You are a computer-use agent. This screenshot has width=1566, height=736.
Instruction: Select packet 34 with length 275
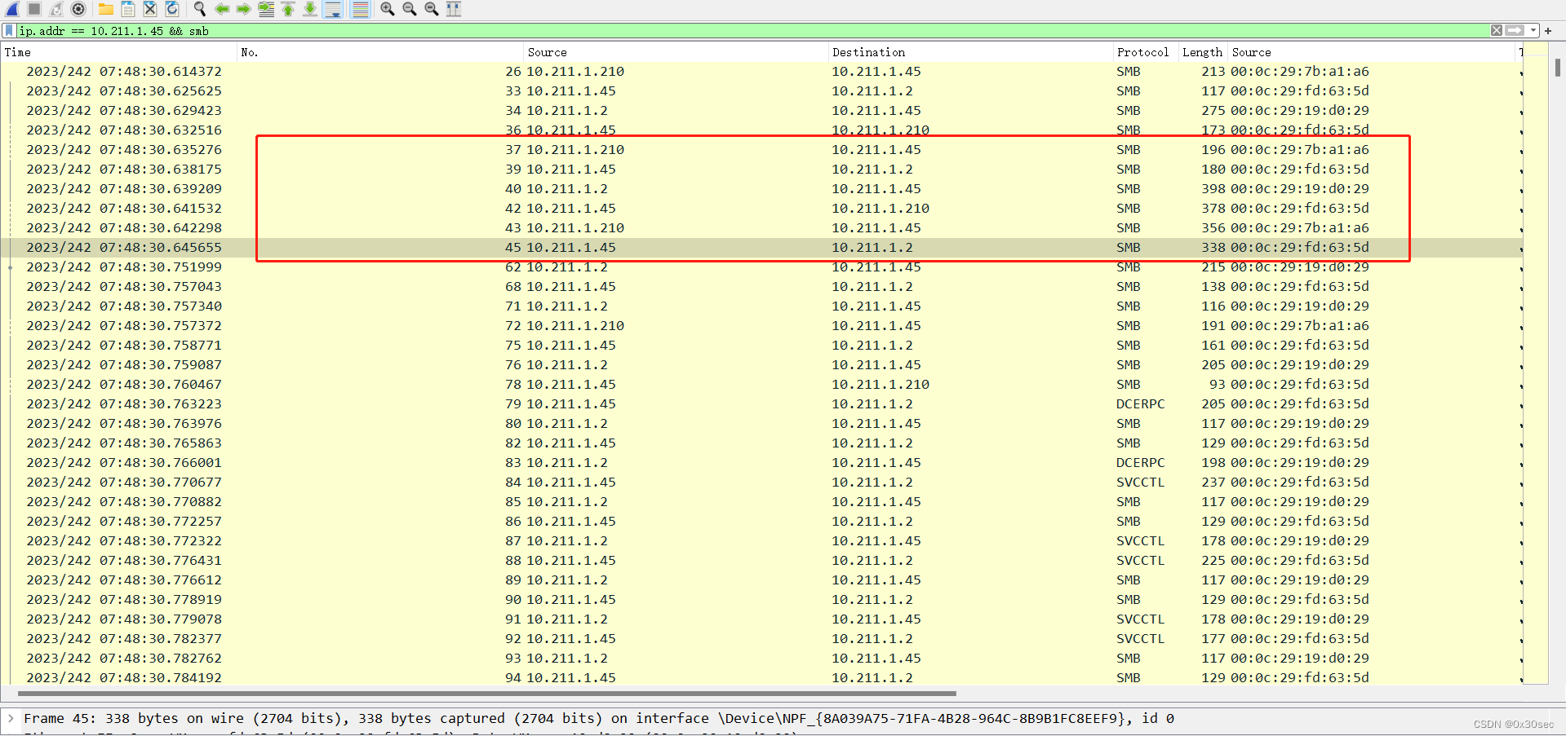[x=761, y=111]
